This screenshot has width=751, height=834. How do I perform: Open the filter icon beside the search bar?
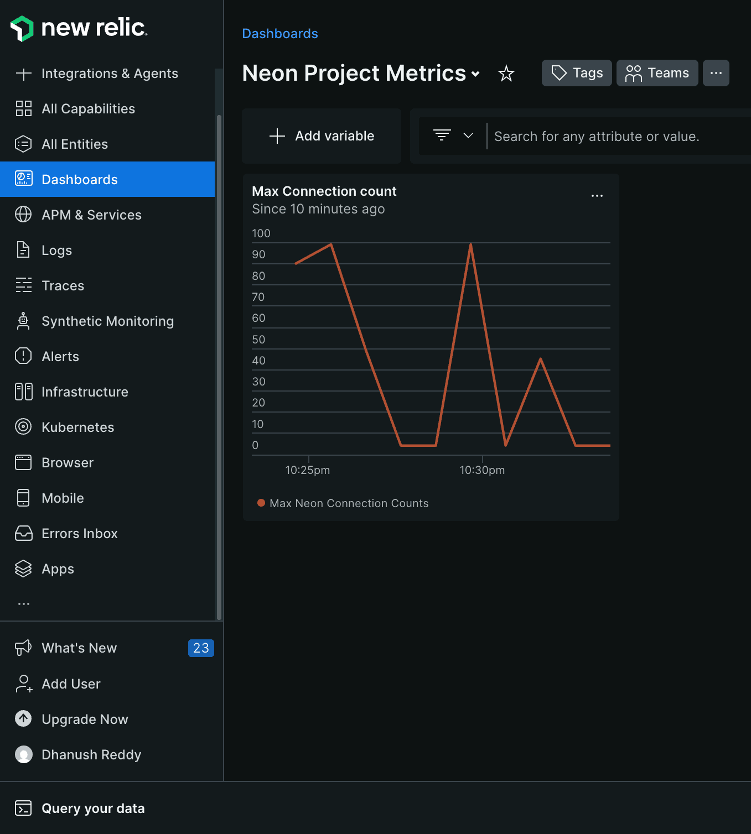(441, 135)
